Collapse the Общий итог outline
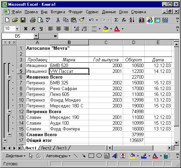 click(x=5, y=140)
